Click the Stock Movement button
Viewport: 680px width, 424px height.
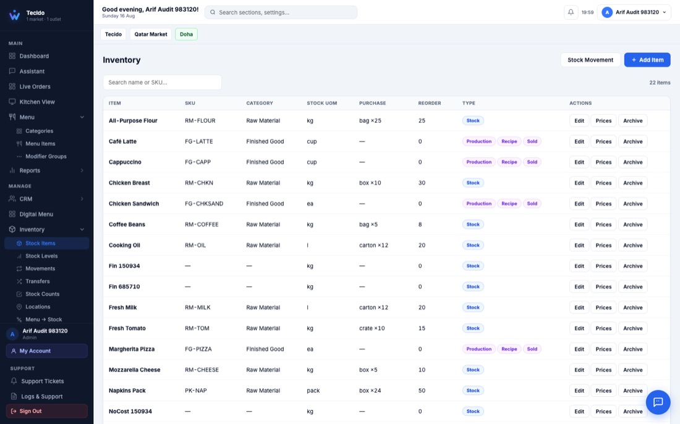590,60
